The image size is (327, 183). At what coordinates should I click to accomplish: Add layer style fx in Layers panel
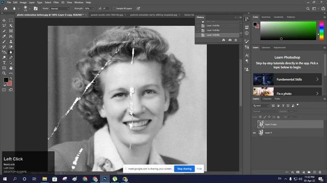292,172
